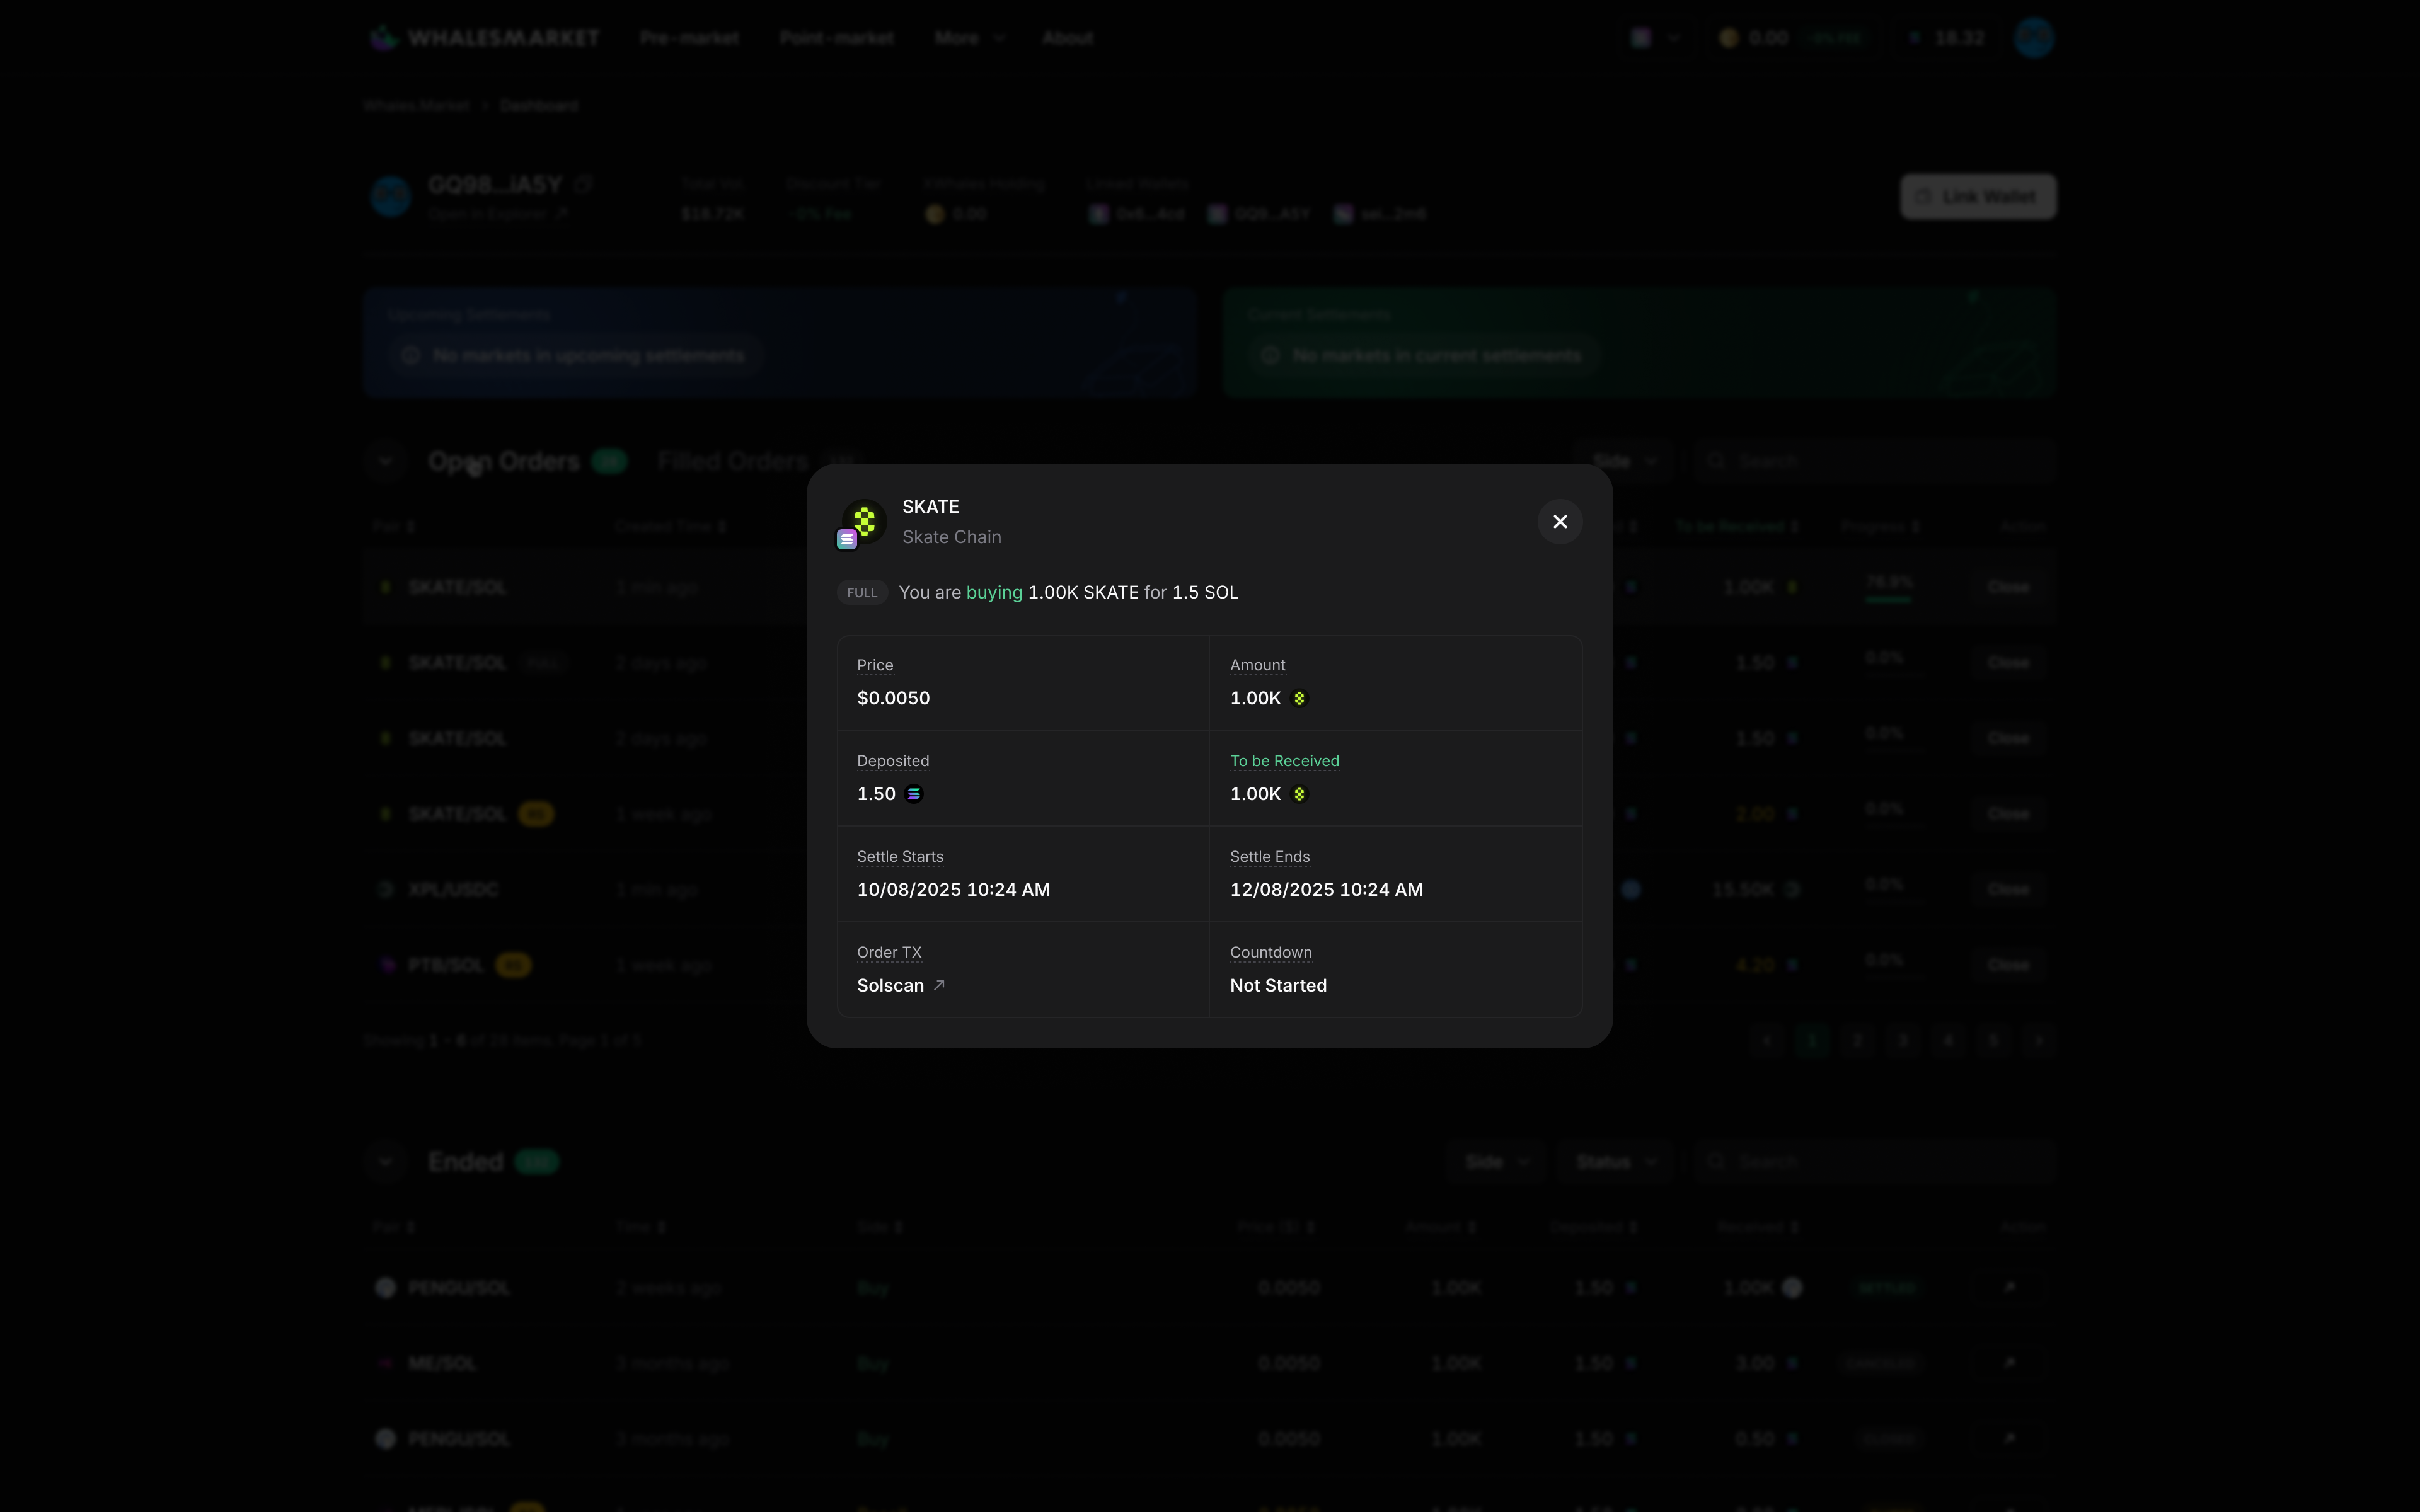Image resolution: width=2420 pixels, height=1512 pixels.
Task: Click the FULL badge in the dialog
Action: click(861, 593)
